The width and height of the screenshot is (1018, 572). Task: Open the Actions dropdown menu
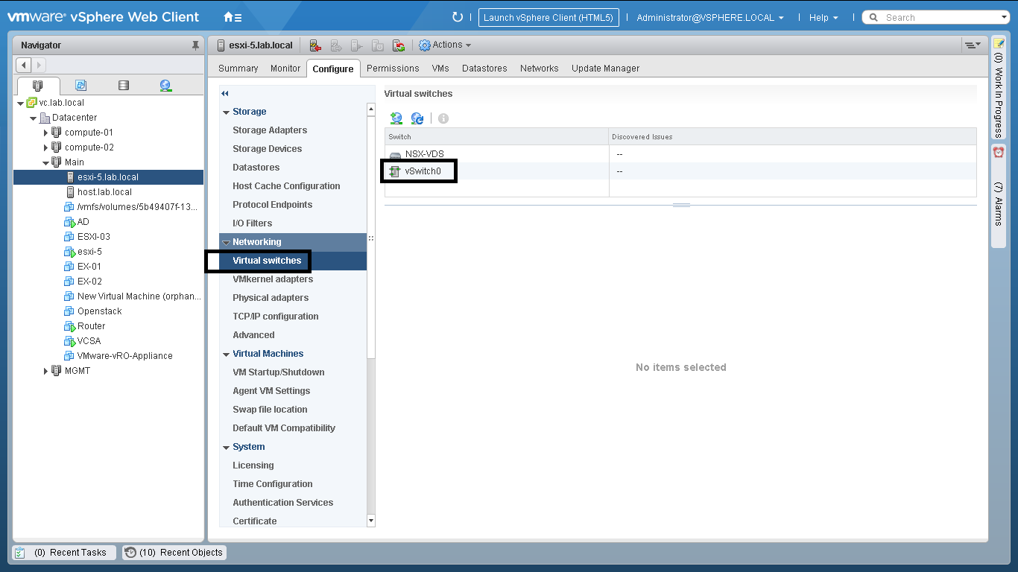tap(446, 45)
